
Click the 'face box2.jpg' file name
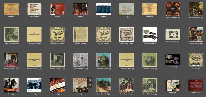pos(196,69)
